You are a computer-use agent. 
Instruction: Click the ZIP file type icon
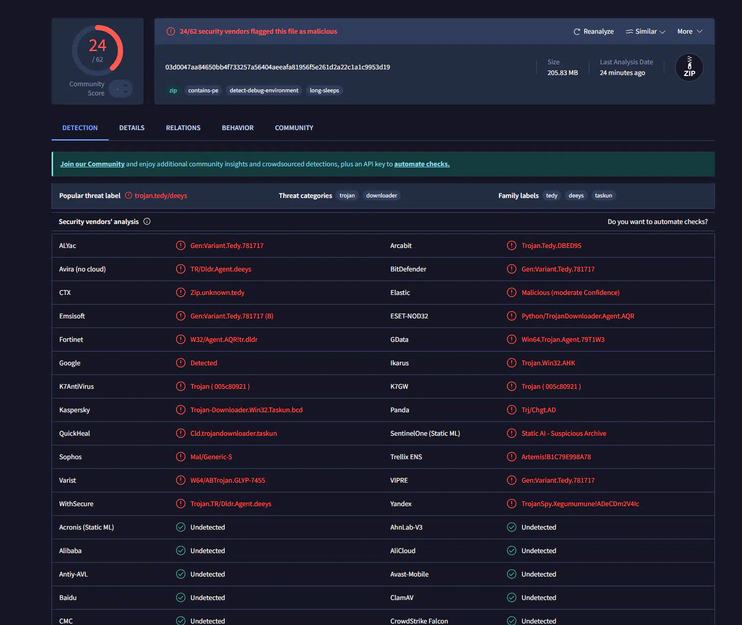(689, 67)
